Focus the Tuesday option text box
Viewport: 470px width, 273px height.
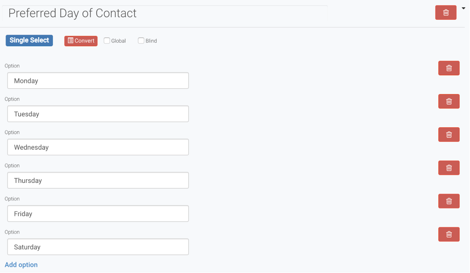(98, 114)
